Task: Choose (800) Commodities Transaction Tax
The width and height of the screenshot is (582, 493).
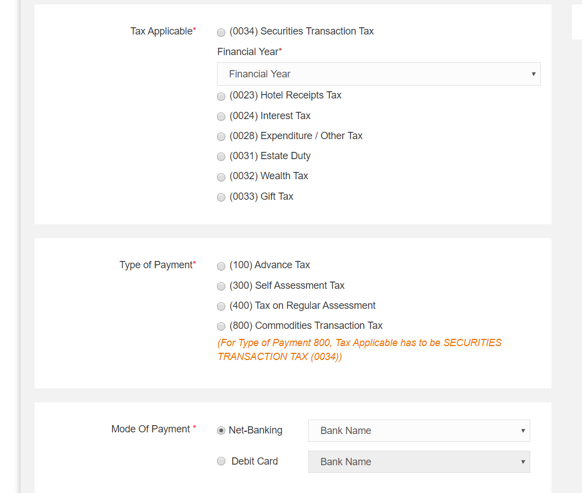Action: 221,326
